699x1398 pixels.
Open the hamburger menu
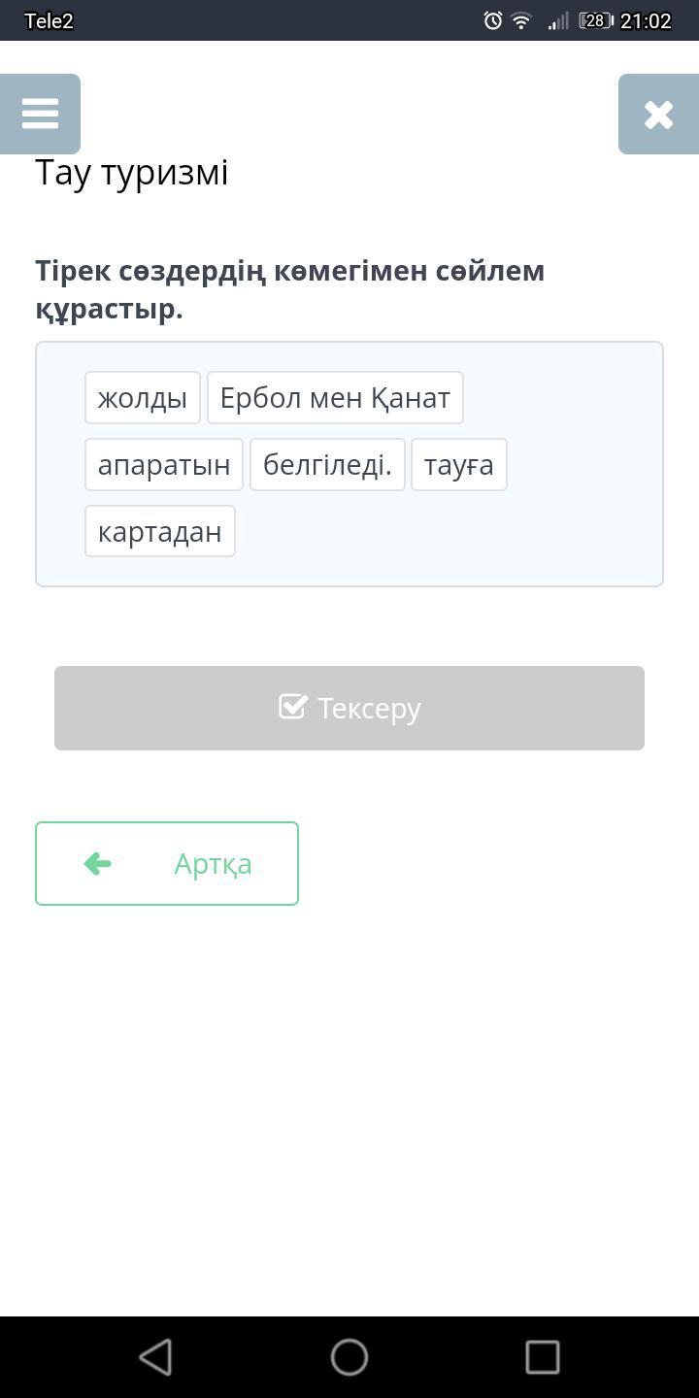pyautogui.click(x=40, y=114)
